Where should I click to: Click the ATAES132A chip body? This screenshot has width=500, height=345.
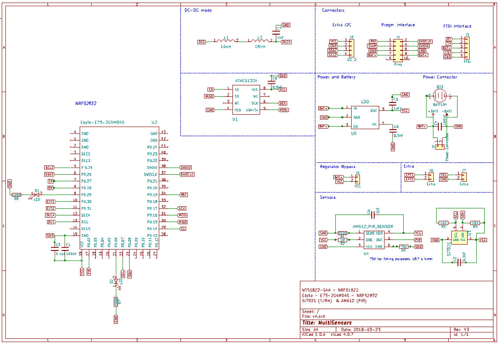246,99
